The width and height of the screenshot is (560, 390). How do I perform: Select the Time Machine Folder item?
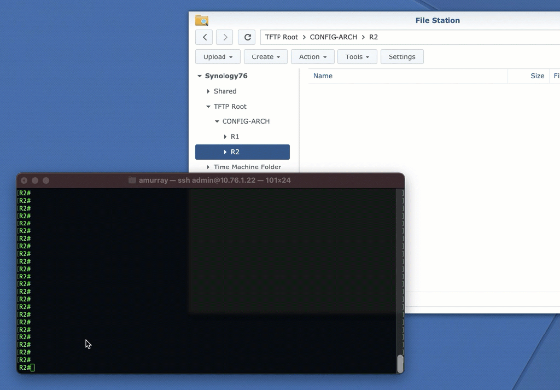247,167
